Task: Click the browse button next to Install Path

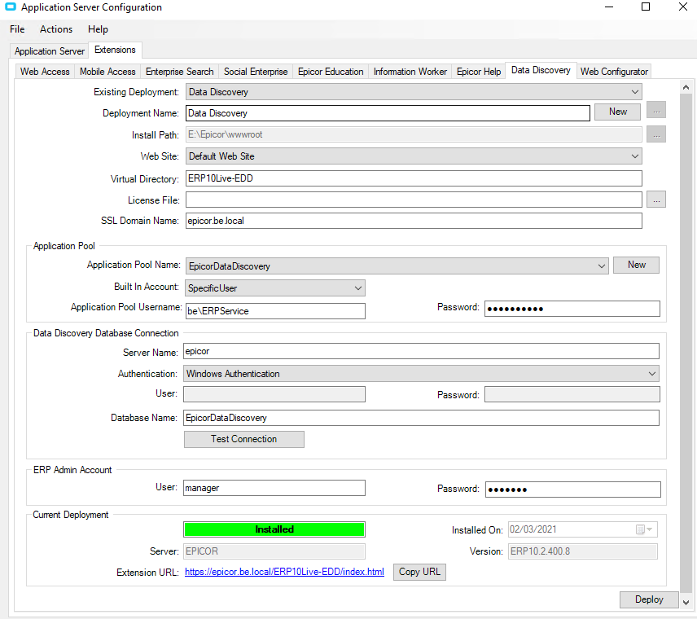Action: [656, 134]
